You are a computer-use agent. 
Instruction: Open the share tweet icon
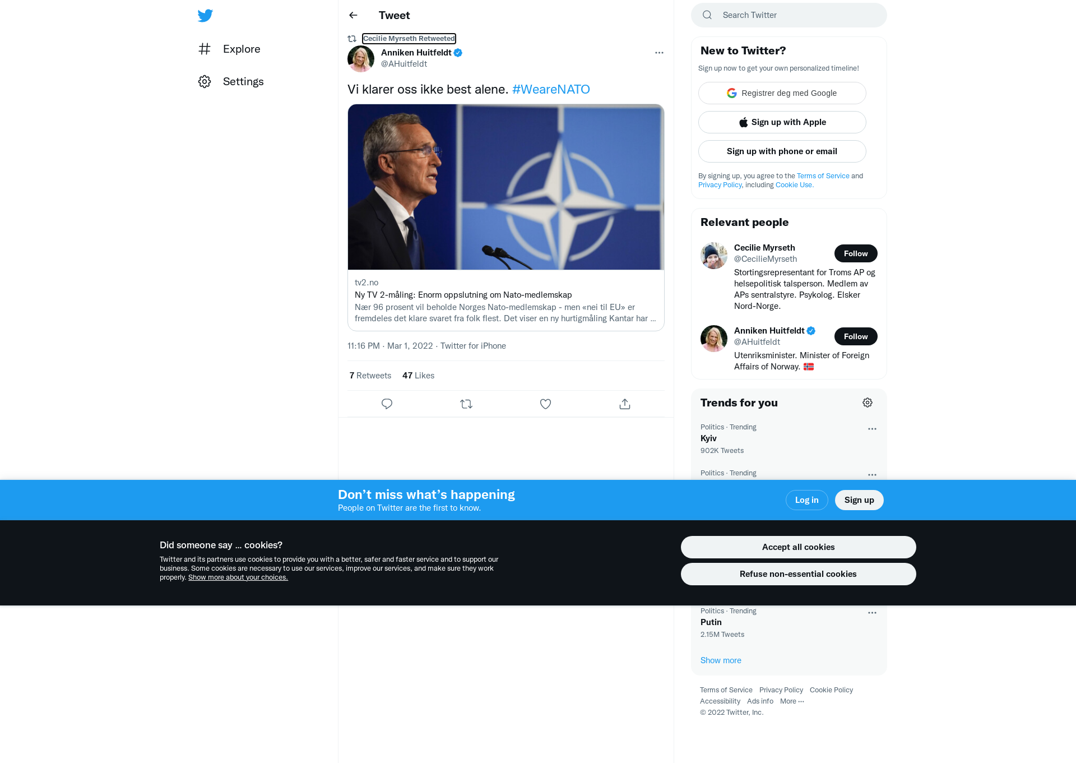coord(625,404)
